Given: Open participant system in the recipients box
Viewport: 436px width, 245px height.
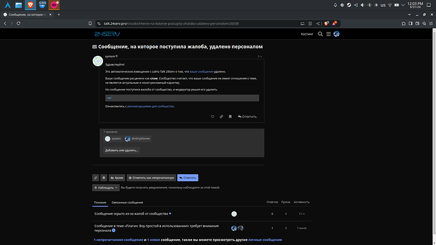Looking at the screenshot, I should pos(113,139).
